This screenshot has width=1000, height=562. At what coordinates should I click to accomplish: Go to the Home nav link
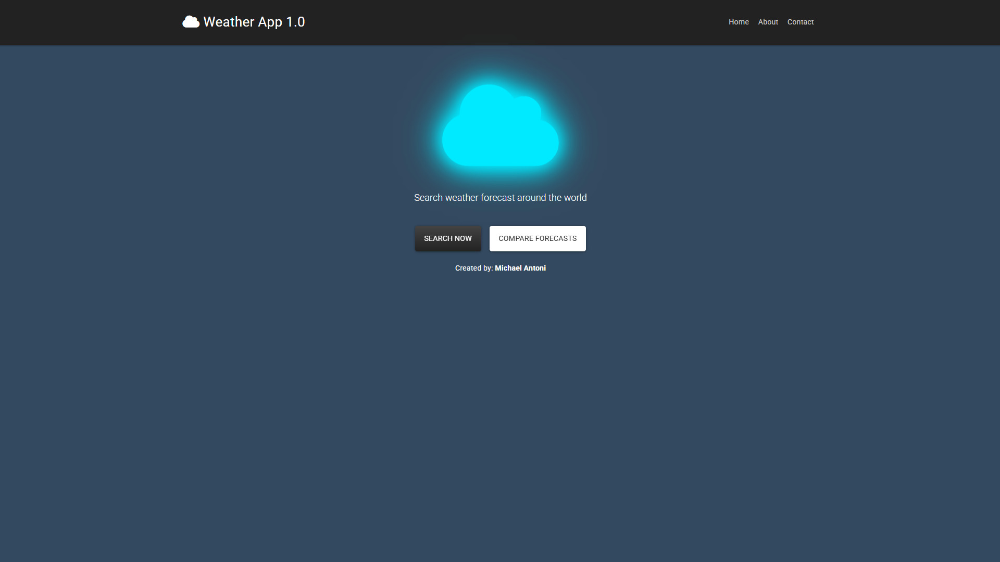click(739, 22)
